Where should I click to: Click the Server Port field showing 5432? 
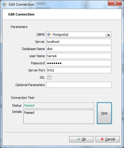click(x=79, y=70)
